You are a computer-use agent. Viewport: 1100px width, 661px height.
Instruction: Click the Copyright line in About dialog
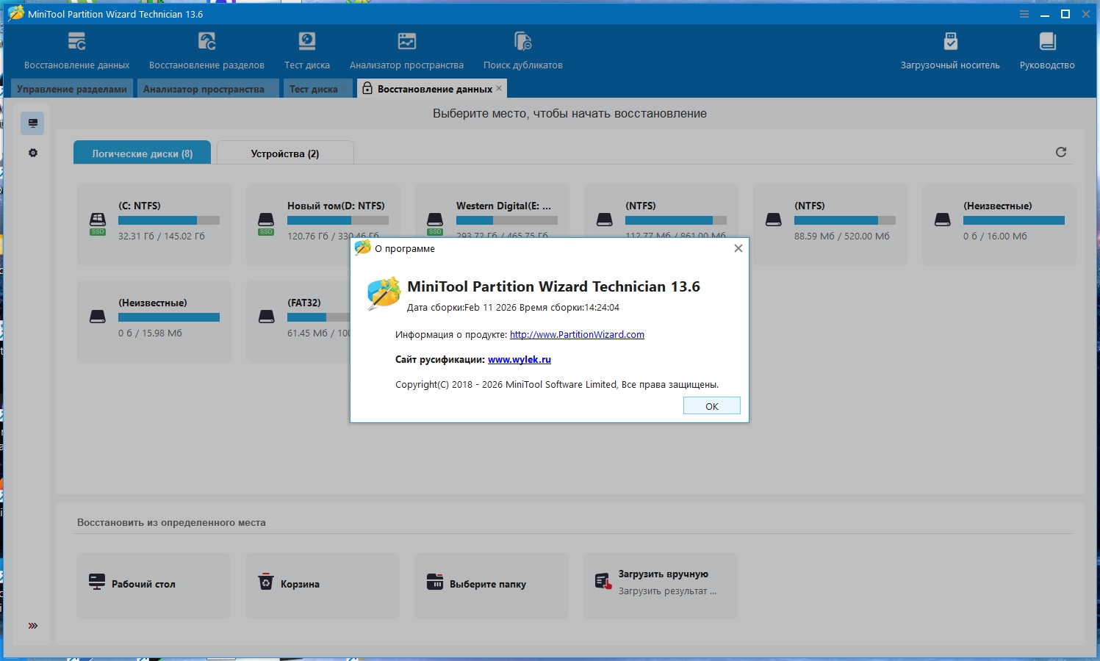[557, 384]
